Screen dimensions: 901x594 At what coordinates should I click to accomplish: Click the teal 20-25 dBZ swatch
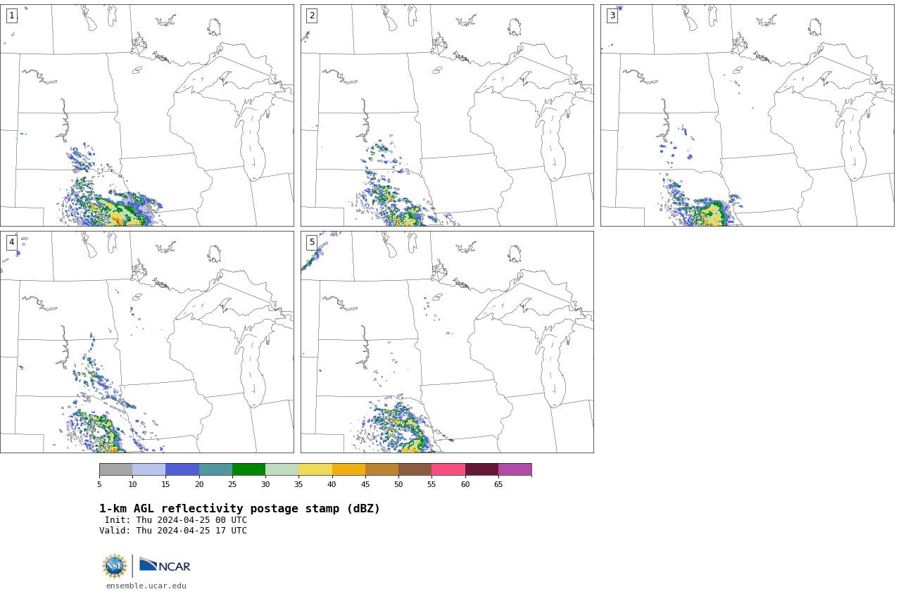point(215,469)
